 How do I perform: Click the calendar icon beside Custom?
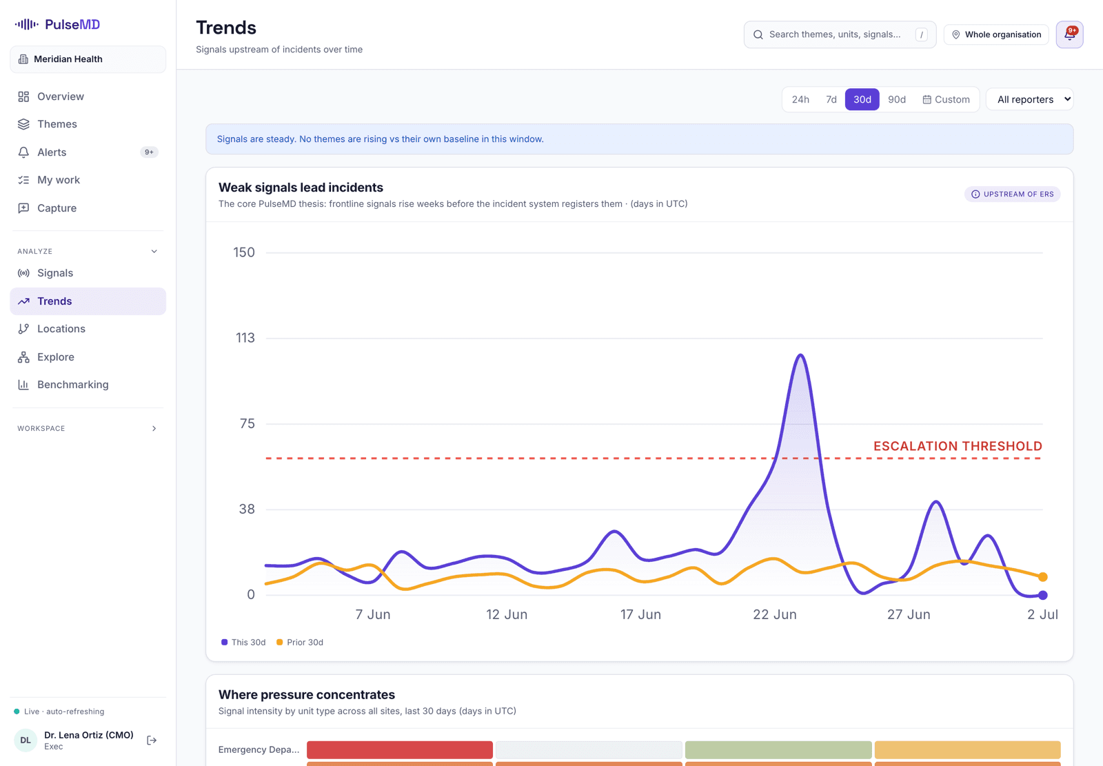pos(927,99)
